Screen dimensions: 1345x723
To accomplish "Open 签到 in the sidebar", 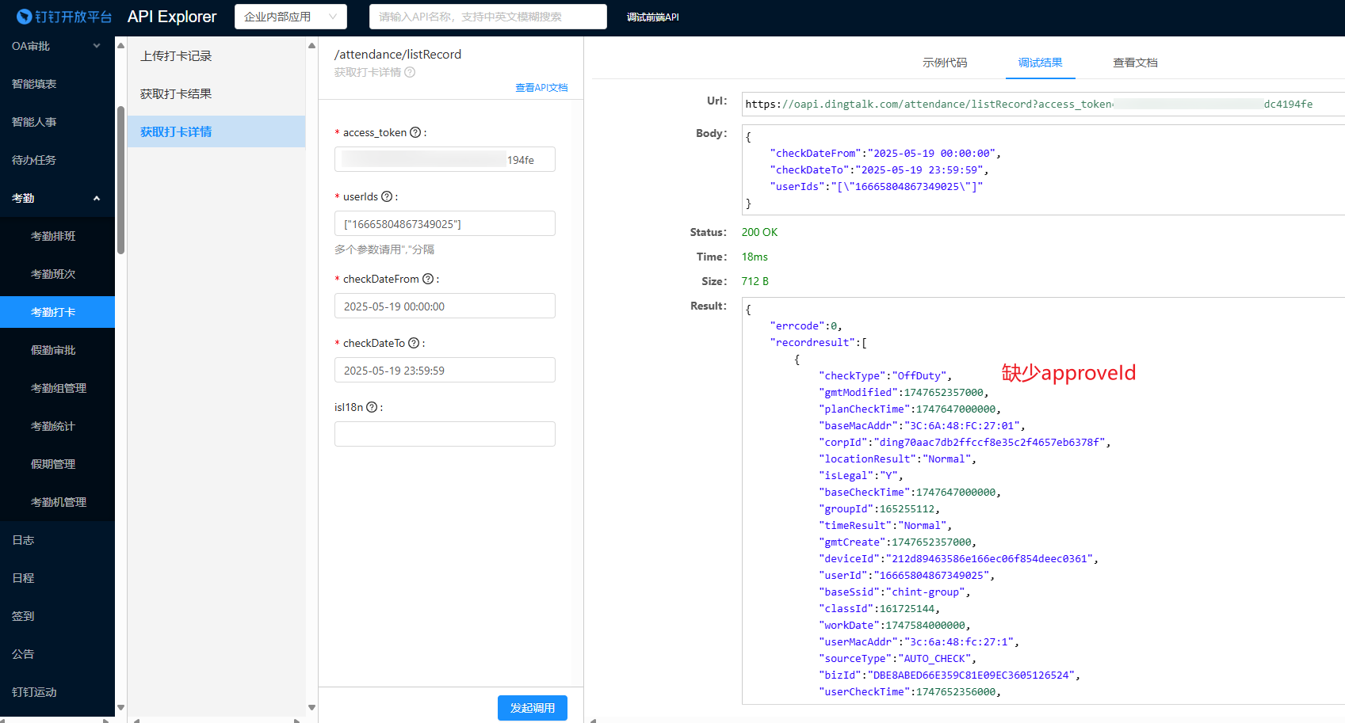I will 23,616.
